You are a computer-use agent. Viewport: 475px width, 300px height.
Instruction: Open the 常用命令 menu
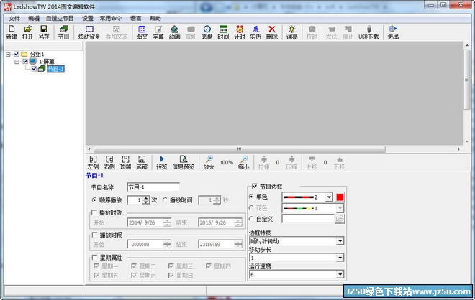click(111, 19)
